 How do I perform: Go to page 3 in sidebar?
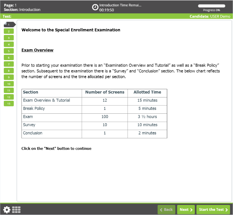[9, 38]
